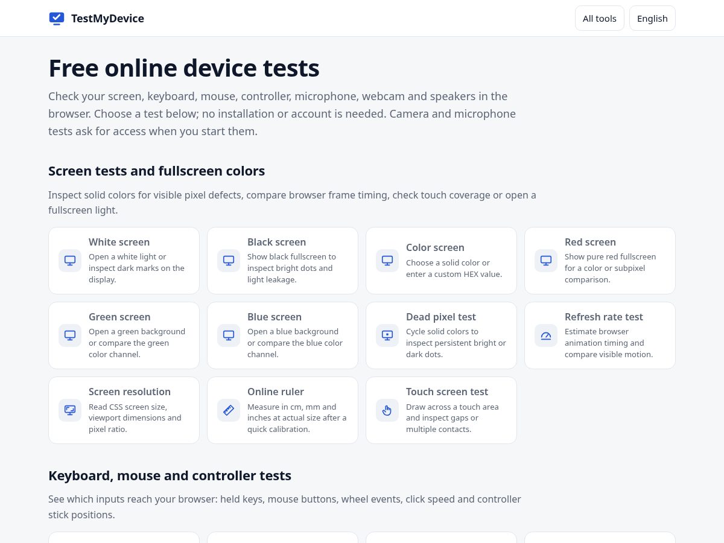Click the White screen monitor icon
The height and width of the screenshot is (543, 724).
coord(70,261)
